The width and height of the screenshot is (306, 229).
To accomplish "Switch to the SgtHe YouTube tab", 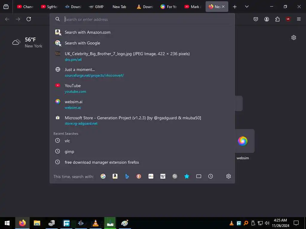I will click(49, 7).
